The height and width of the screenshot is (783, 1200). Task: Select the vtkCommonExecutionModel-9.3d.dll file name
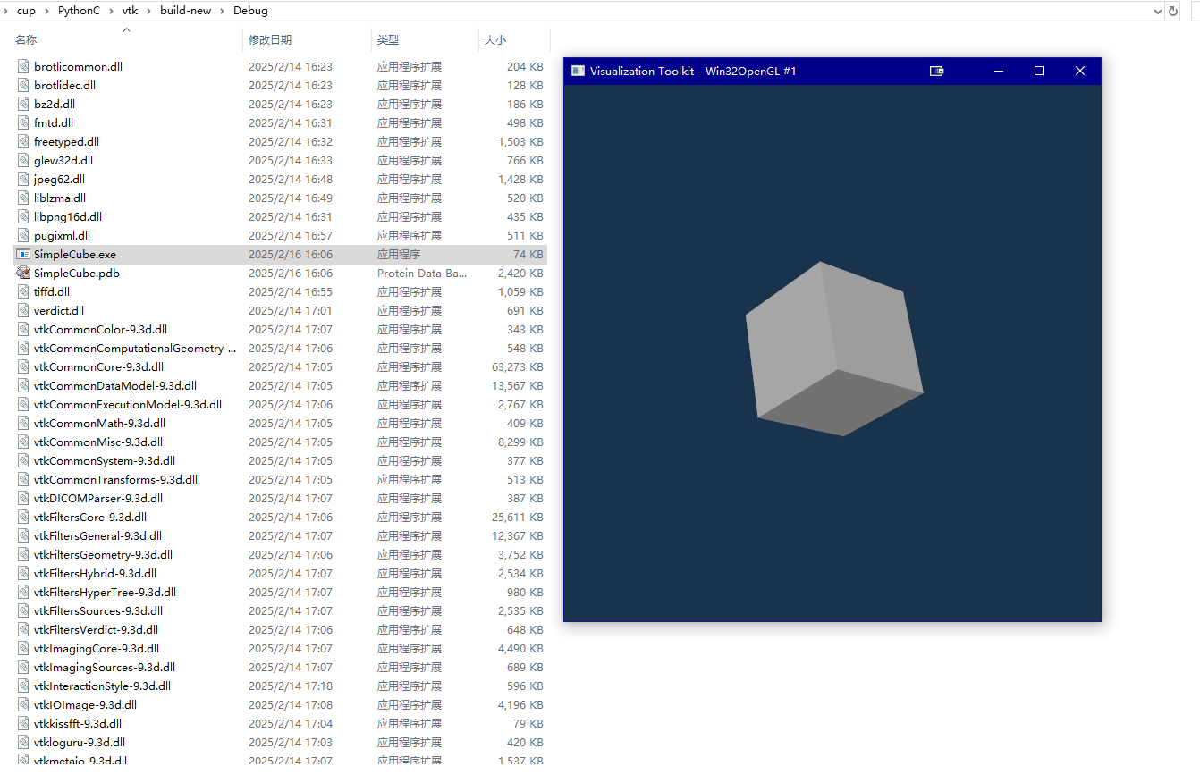(128, 404)
